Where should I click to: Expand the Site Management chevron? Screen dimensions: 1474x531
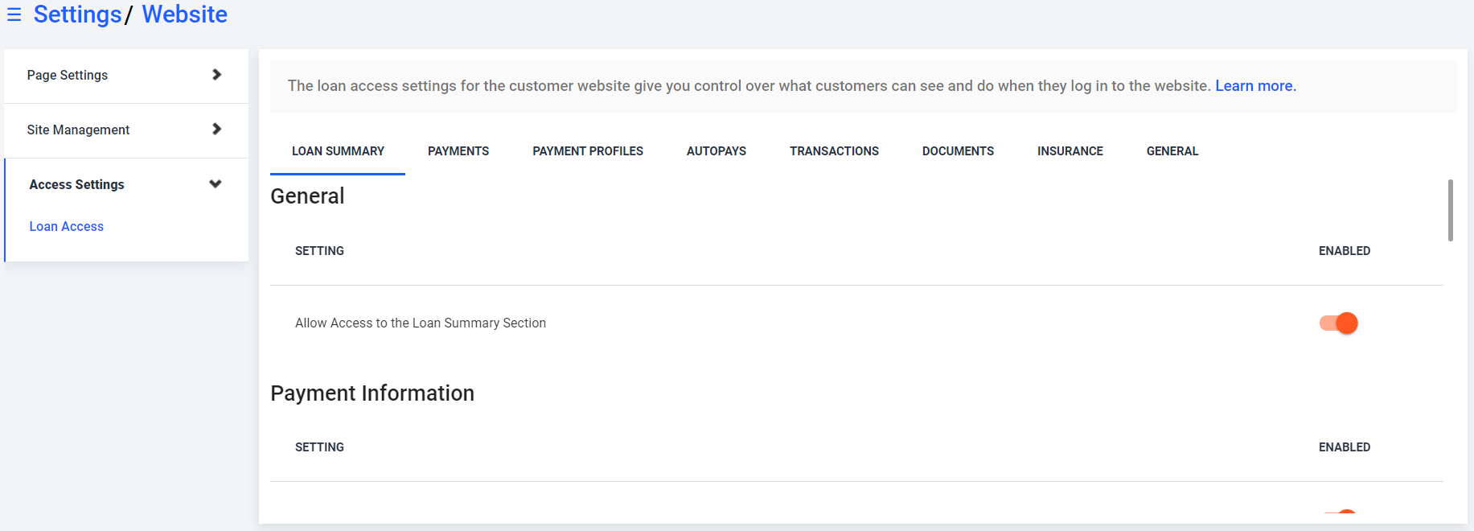click(x=216, y=130)
